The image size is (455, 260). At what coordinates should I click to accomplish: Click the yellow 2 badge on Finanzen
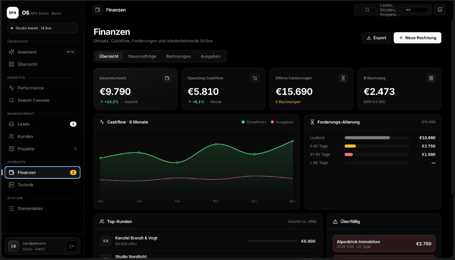coord(73,172)
